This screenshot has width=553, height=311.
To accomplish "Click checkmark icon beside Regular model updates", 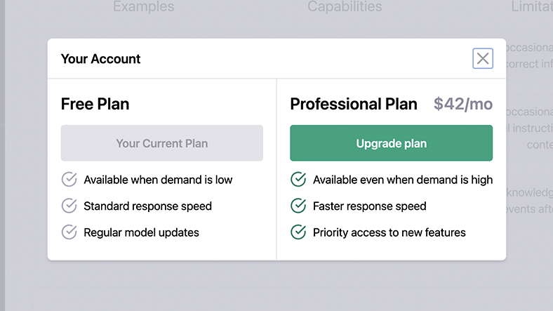I will pos(69,232).
